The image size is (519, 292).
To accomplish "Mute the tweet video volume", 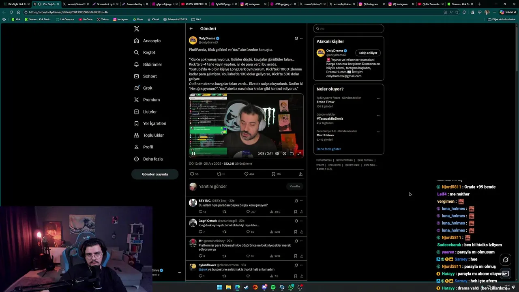I will click(277, 154).
